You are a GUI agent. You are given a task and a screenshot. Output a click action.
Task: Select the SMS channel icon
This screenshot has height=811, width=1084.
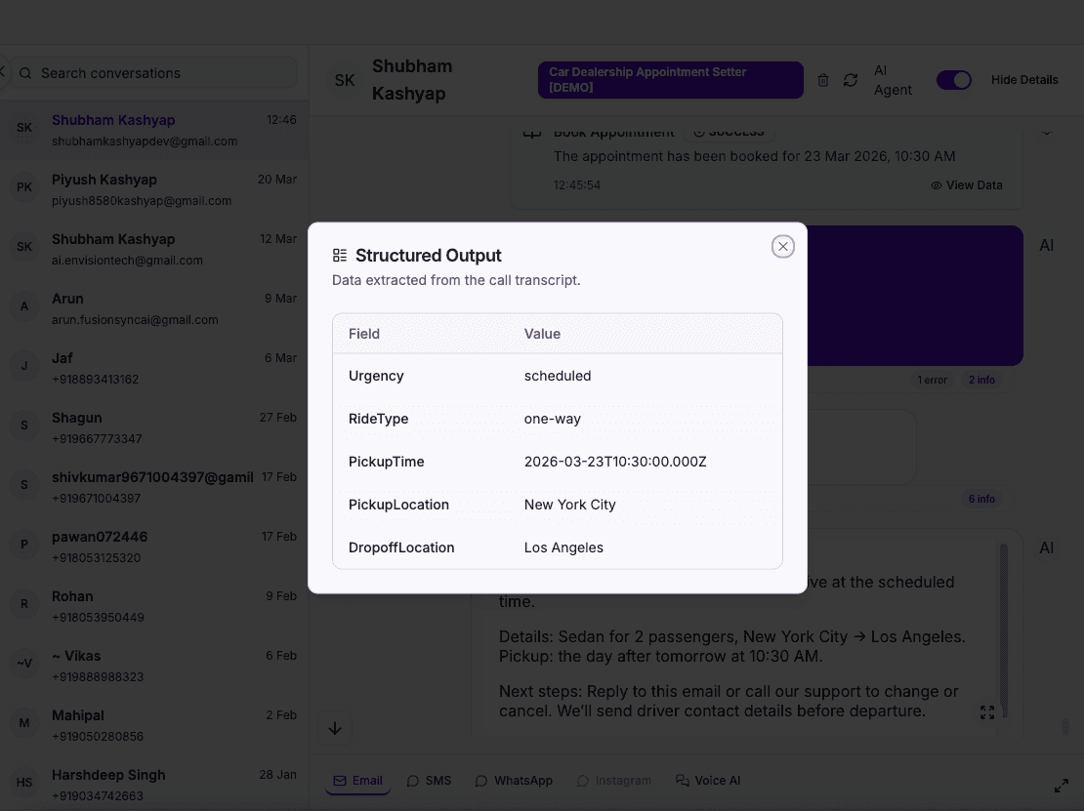[415, 780]
